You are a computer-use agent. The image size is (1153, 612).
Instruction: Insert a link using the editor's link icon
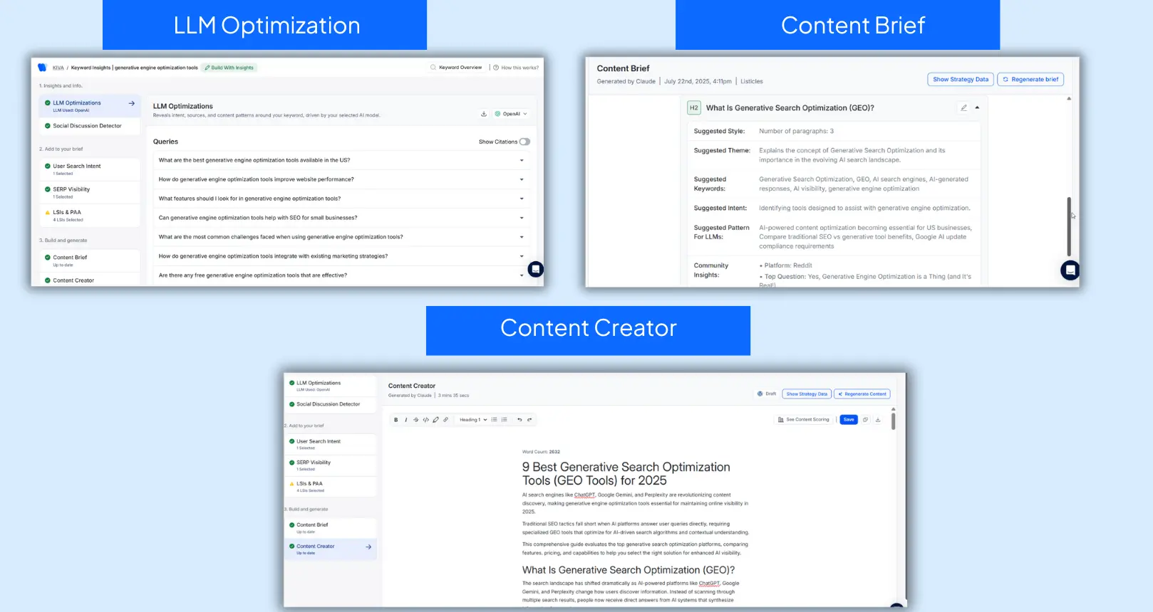click(446, 420)
